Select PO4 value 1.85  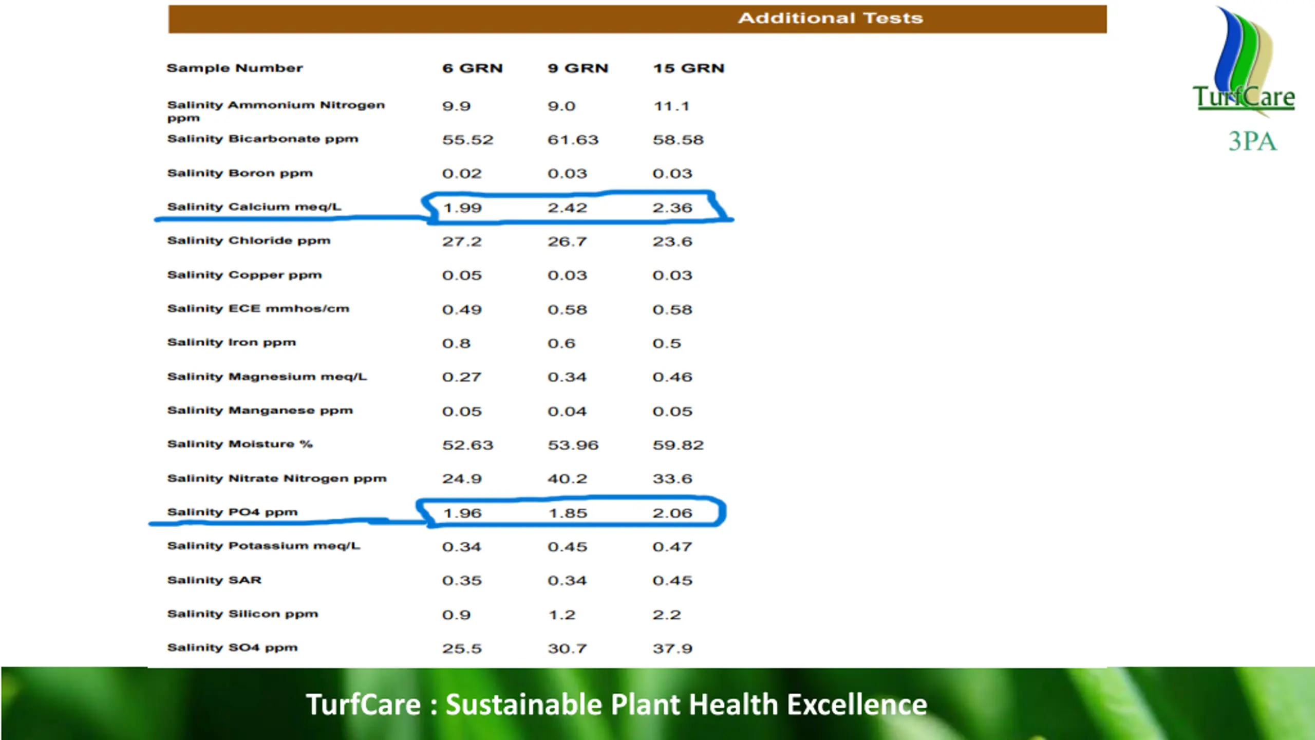point(568,513)
